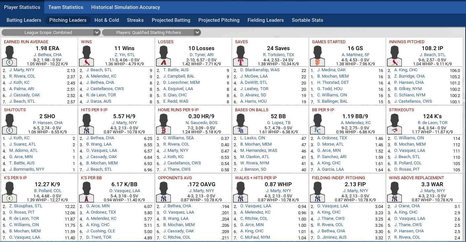Go to the Batting Leaders subtab
Image resolution: width=466 pixels, height=242 pixels.
coord(24,20)
